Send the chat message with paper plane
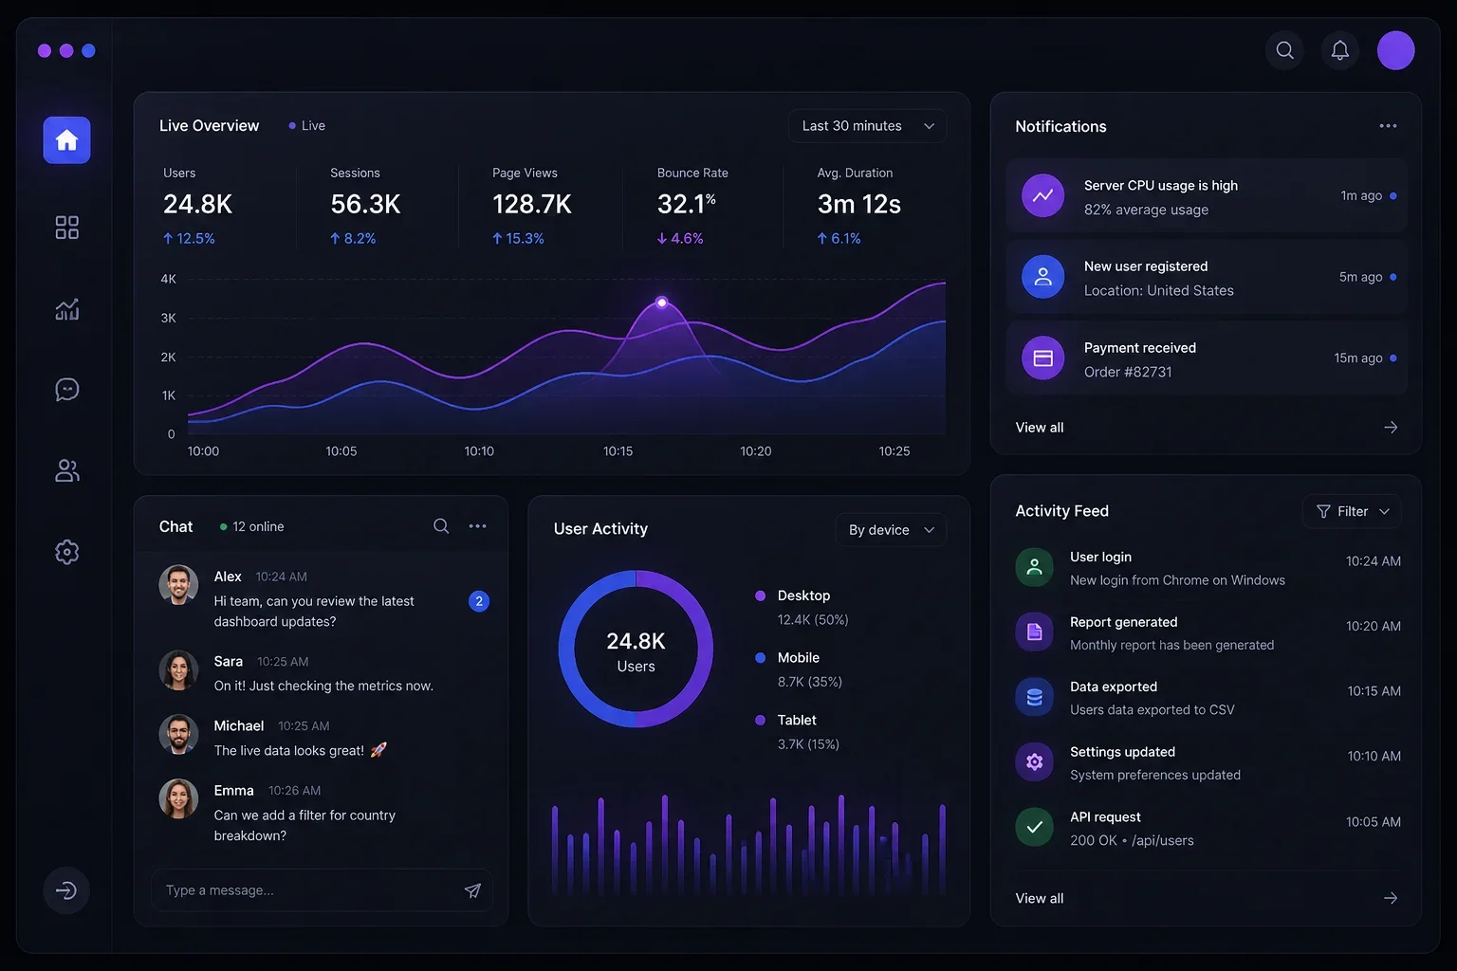Viewport: 1457px width, 971px height. (472, 890)
